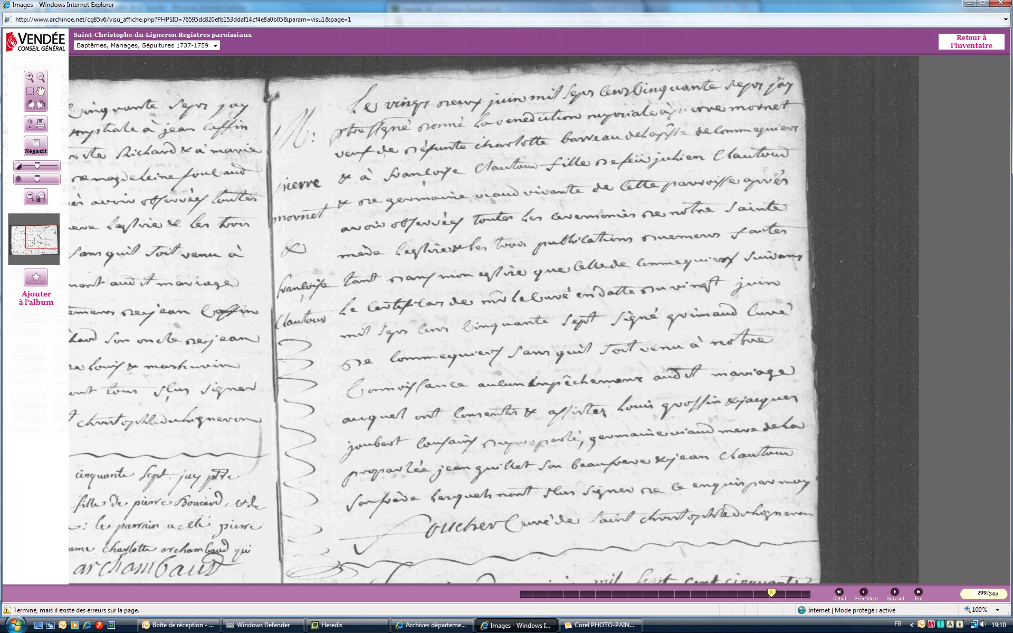1013x633 pixels.
Task: Go to next page with Suivant
Action: tap(895, 592)
